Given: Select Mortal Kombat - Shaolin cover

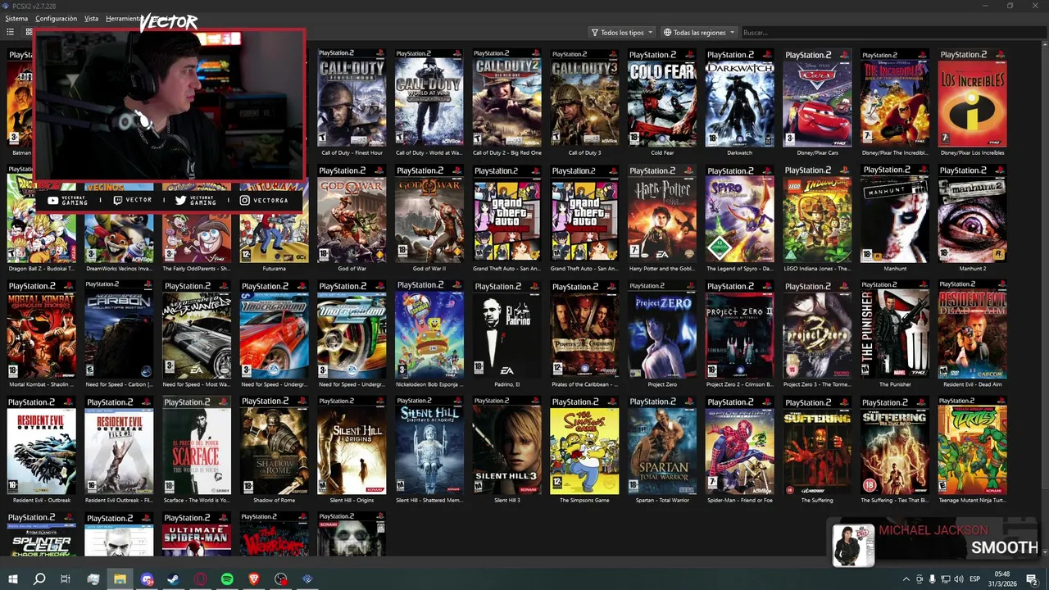Looking at the screenshot, I should click(x=42, y=329).
